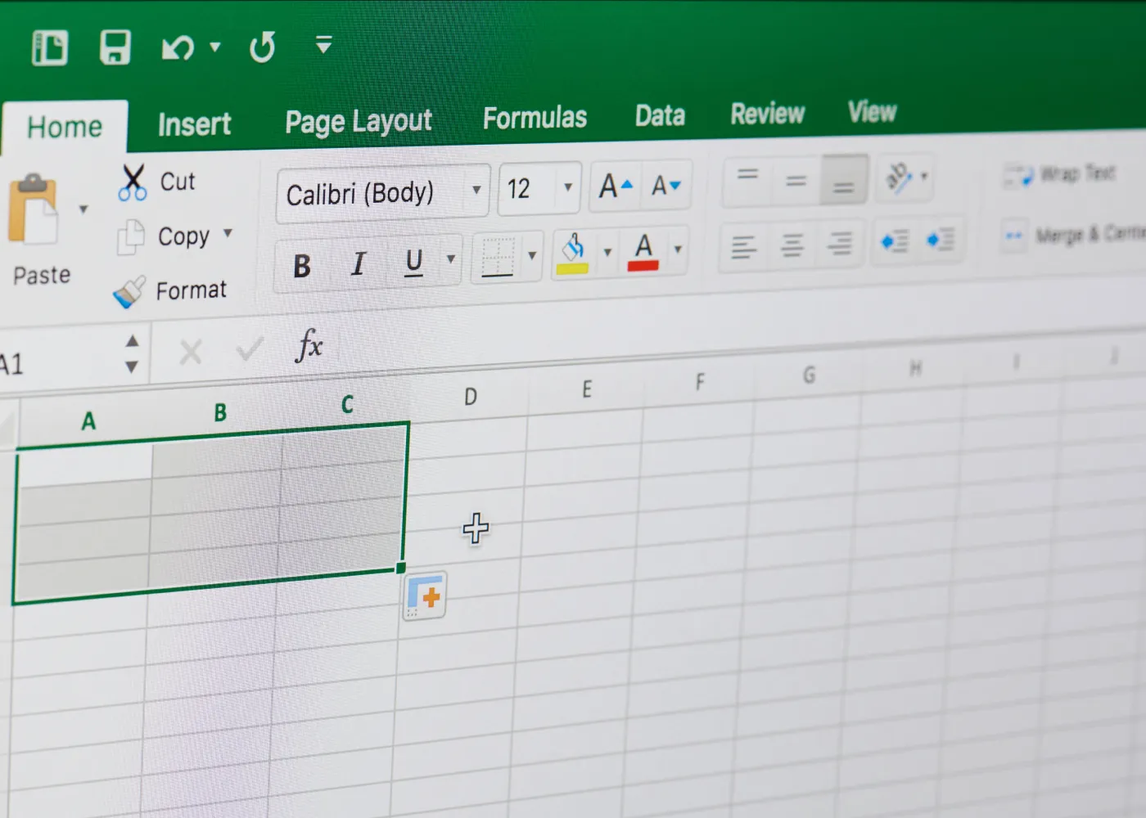The height and width of the screenshot is (818, 1146).
Task: Click the Undo arrow icon
Action: [x=178, y=48]
